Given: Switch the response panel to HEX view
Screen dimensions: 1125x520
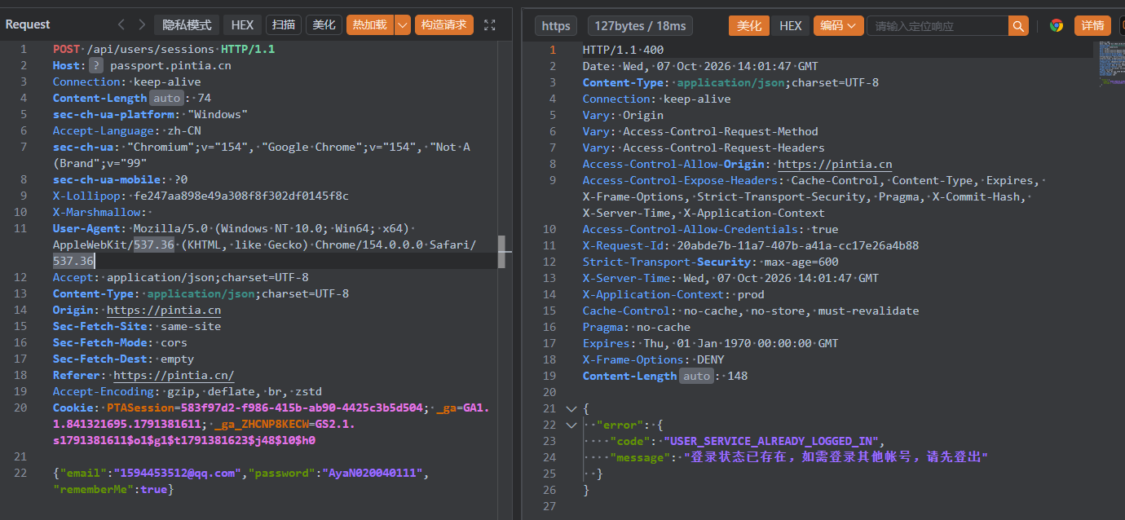Looking at the screenshot, I should coord(791,26).
